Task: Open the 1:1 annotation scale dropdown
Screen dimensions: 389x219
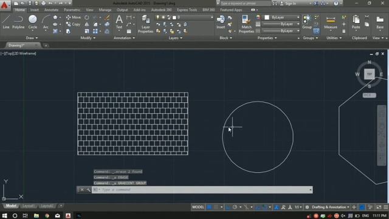Action: [x=298, y=207]
